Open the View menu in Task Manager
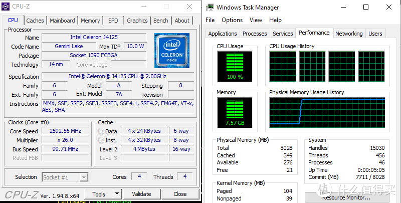Screen dimensions: 401x203 pos(256,20)
